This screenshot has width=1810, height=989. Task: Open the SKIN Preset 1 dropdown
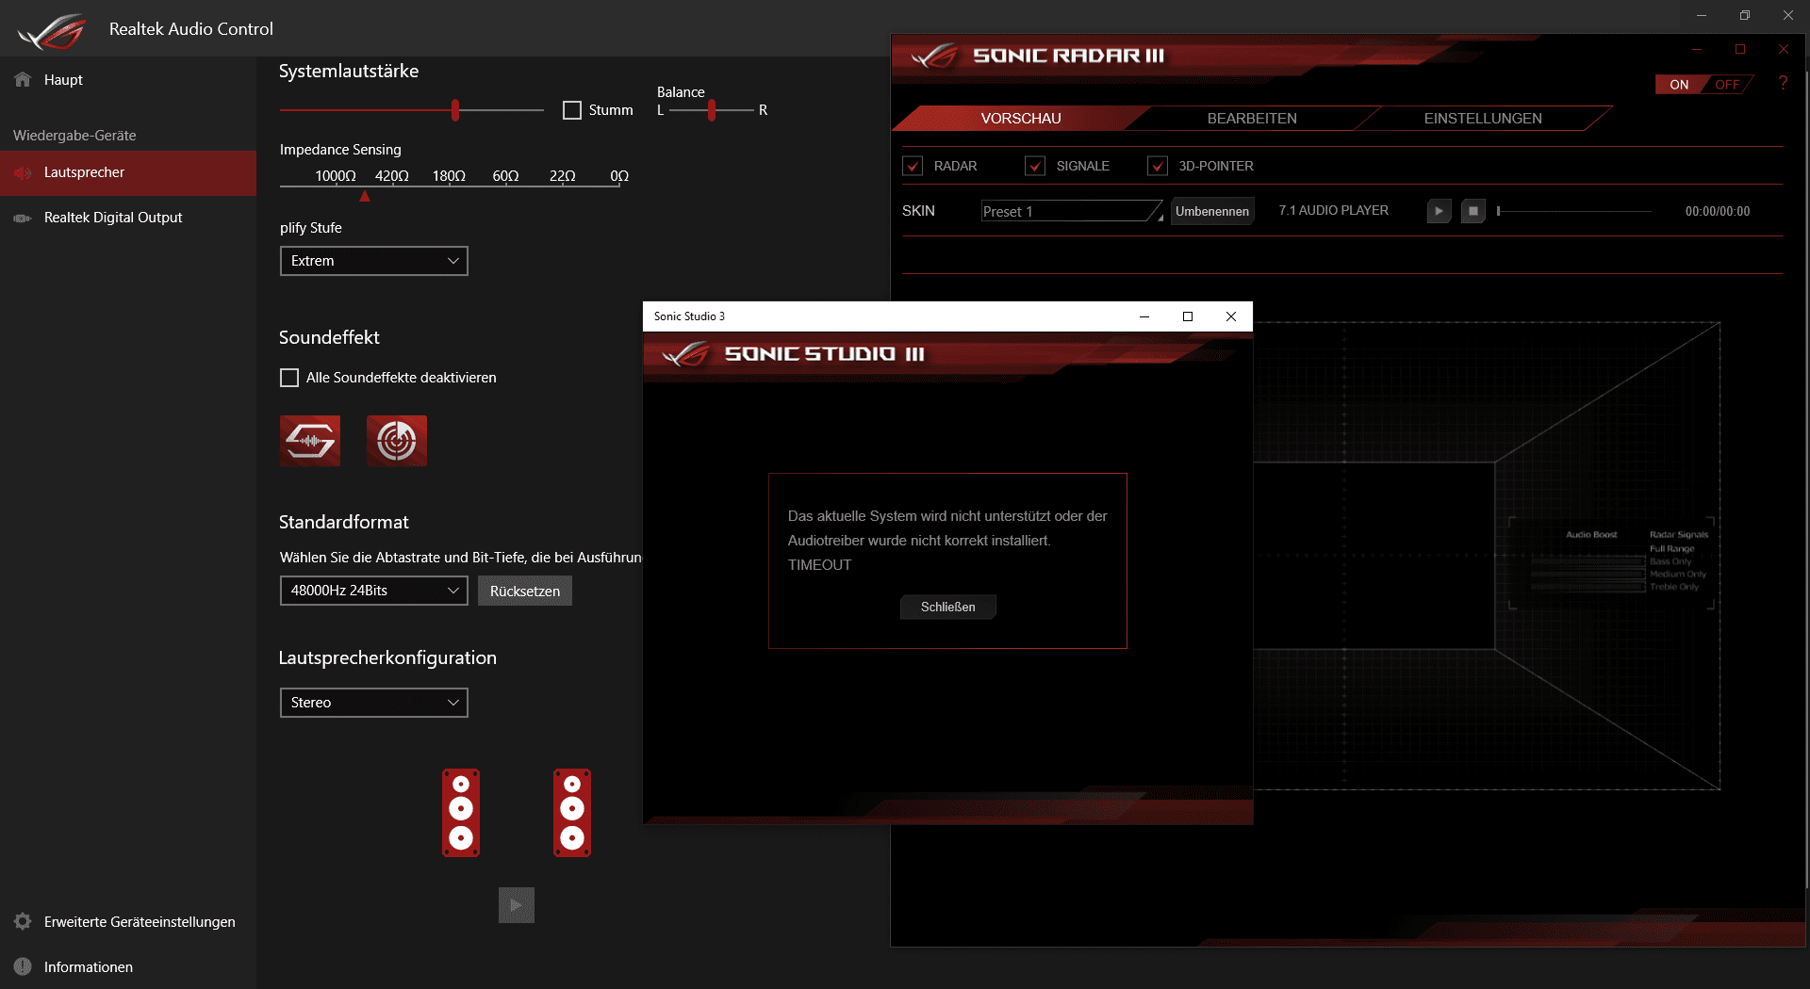tap(1073, 211)
